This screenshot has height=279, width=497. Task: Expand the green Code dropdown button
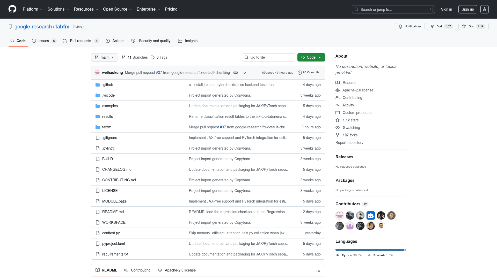[311, 57]
